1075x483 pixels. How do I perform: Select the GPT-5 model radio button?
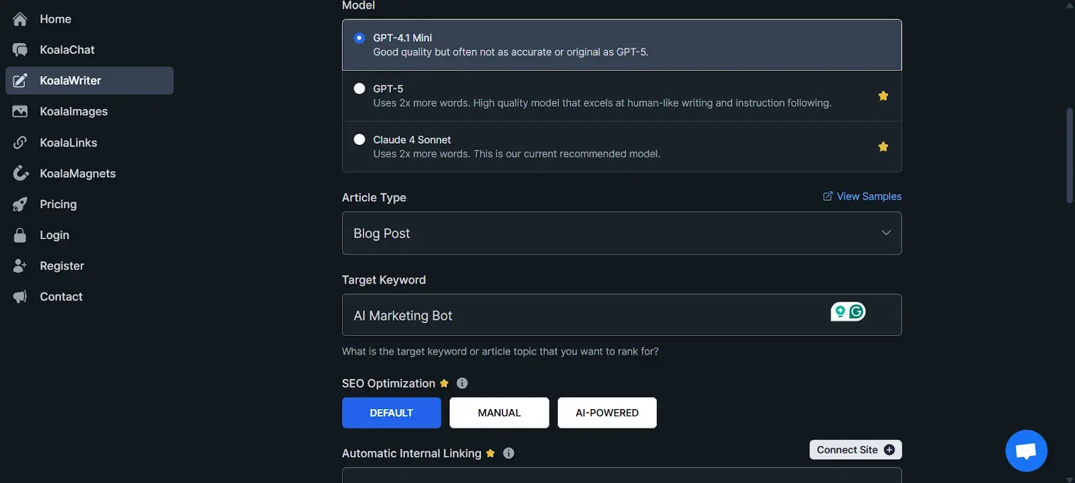[359, 89]
